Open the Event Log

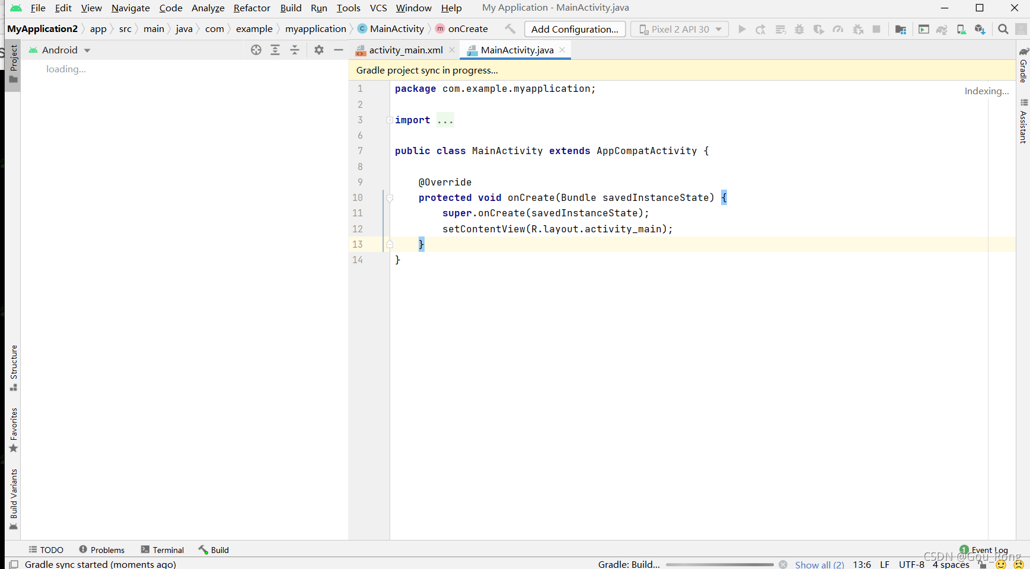[984, 550]
